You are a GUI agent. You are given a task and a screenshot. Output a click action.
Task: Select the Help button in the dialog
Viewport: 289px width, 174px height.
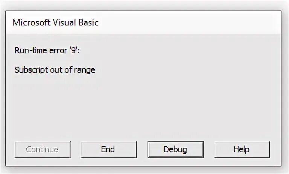pyautogui.click(x=242, y=149)
